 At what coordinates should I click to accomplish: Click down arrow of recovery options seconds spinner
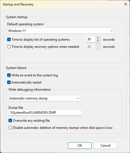98,48
